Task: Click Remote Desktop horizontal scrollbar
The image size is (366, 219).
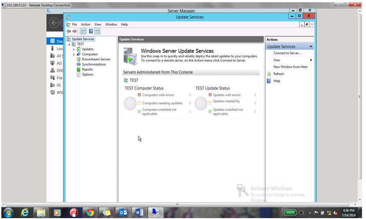Action: tap(177, 204)
